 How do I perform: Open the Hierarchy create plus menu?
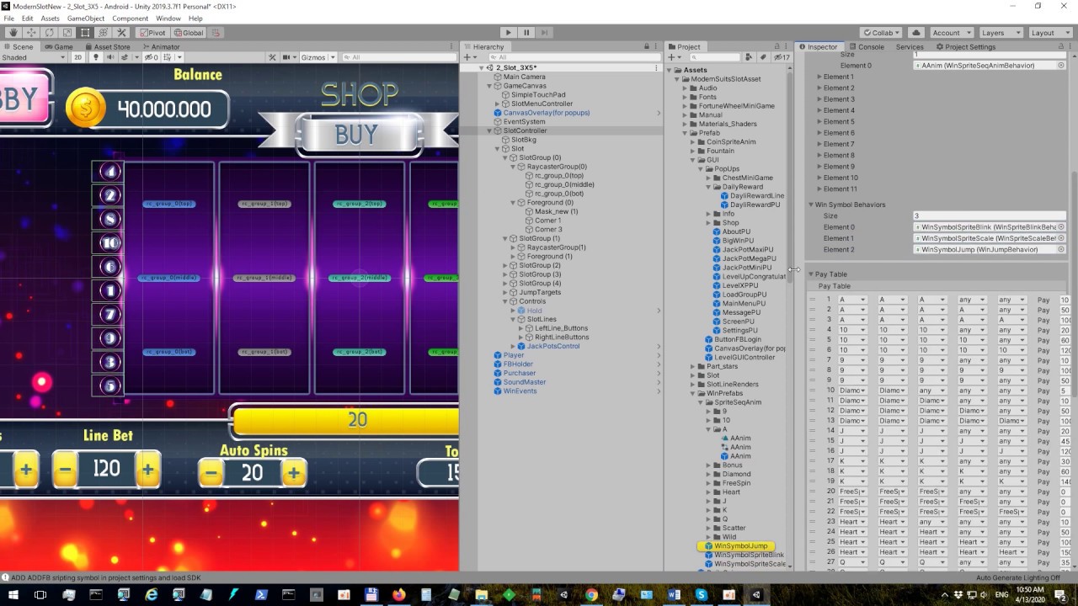click(469, 57)
